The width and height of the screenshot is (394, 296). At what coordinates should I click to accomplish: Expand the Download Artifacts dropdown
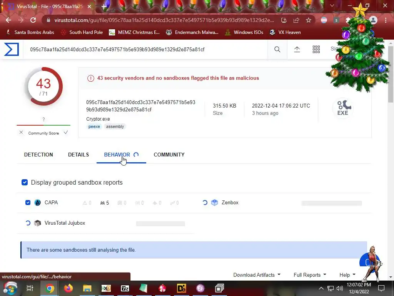pos(257,275)
